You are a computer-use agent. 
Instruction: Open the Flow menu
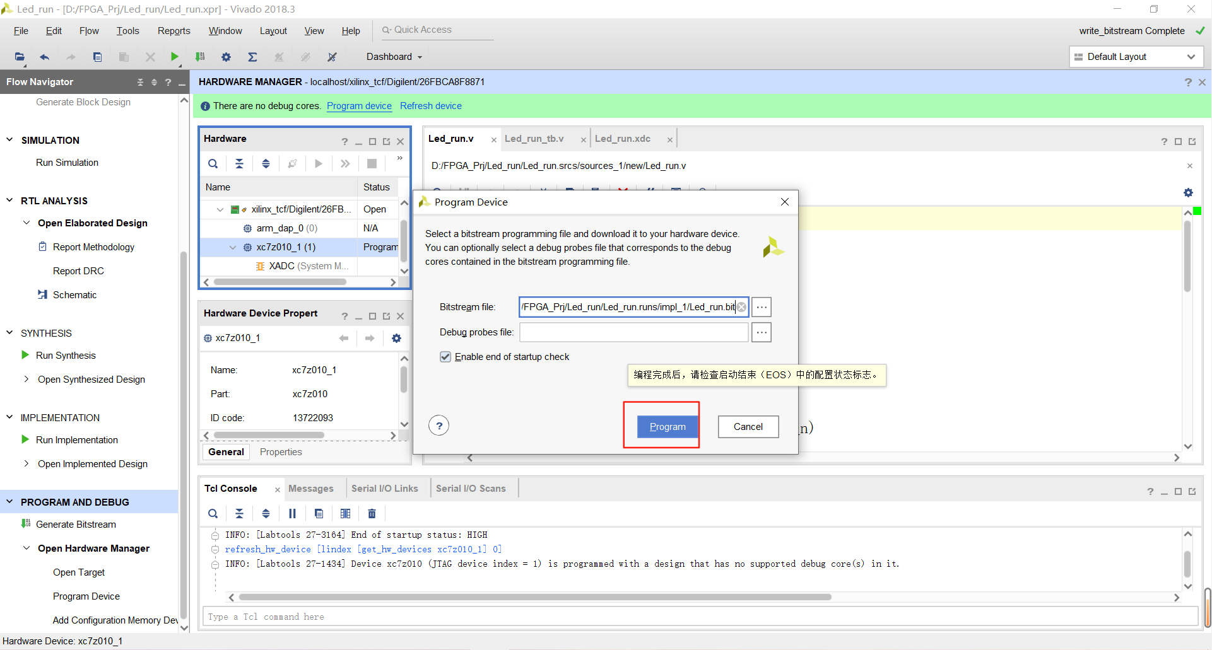coord(89,31)
